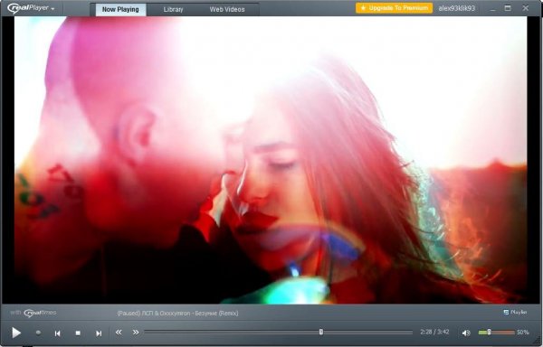Open the alex93klik93 account link
Screen dimensions: 543x347
[456, 8]
